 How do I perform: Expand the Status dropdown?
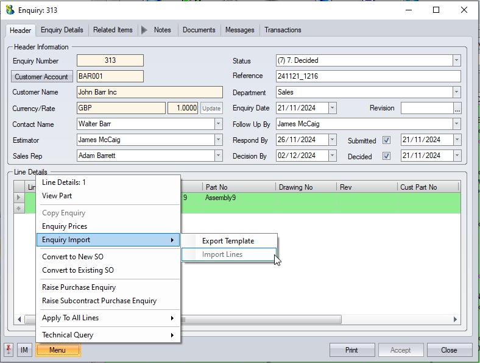(456, 60)
